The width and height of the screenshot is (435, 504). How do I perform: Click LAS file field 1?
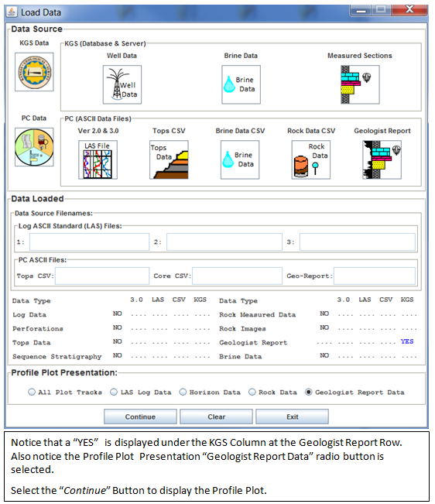click(x=89, y=242)
